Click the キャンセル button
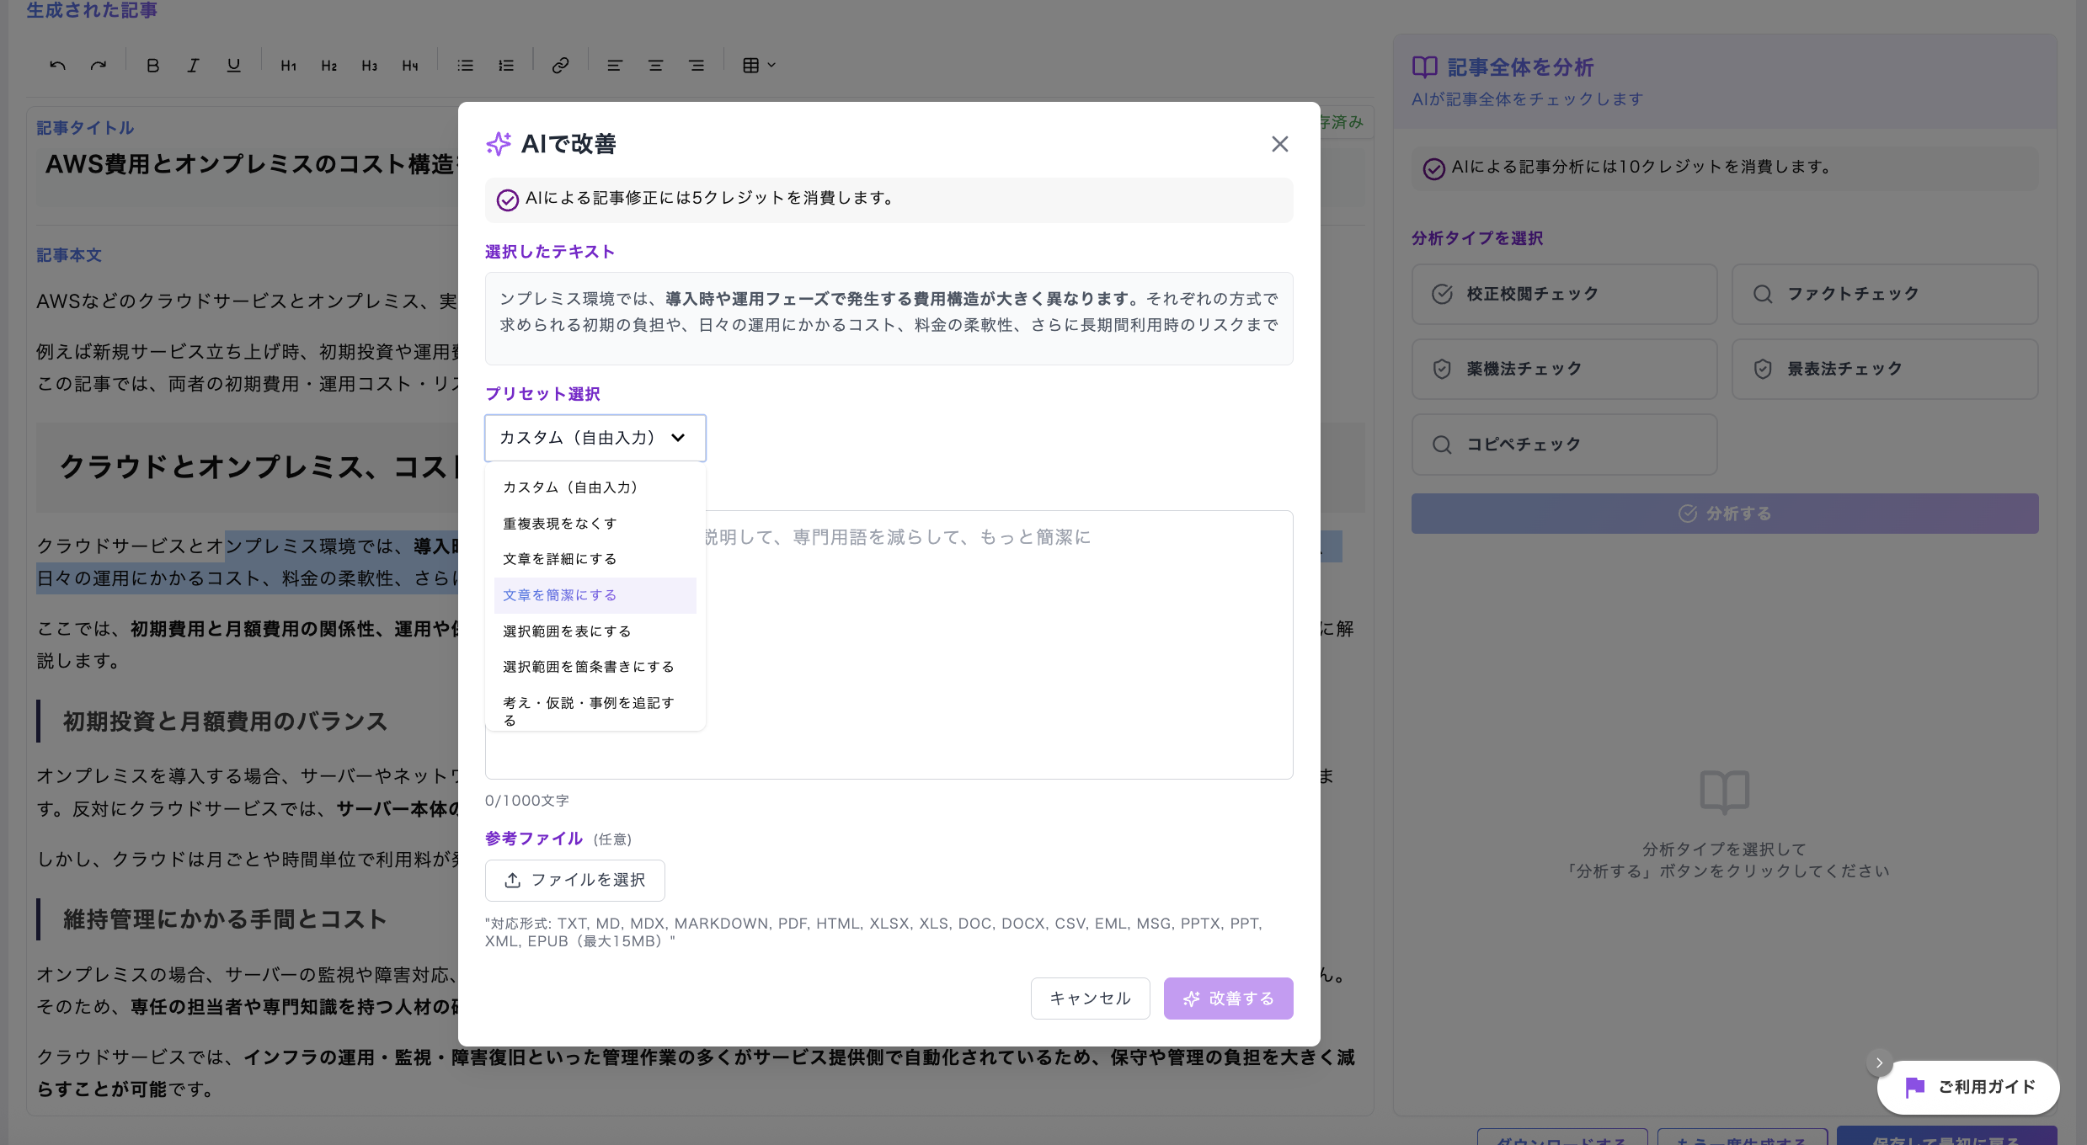The width and height of the screenshot is (2087, 1145). tap(1090, 999)
